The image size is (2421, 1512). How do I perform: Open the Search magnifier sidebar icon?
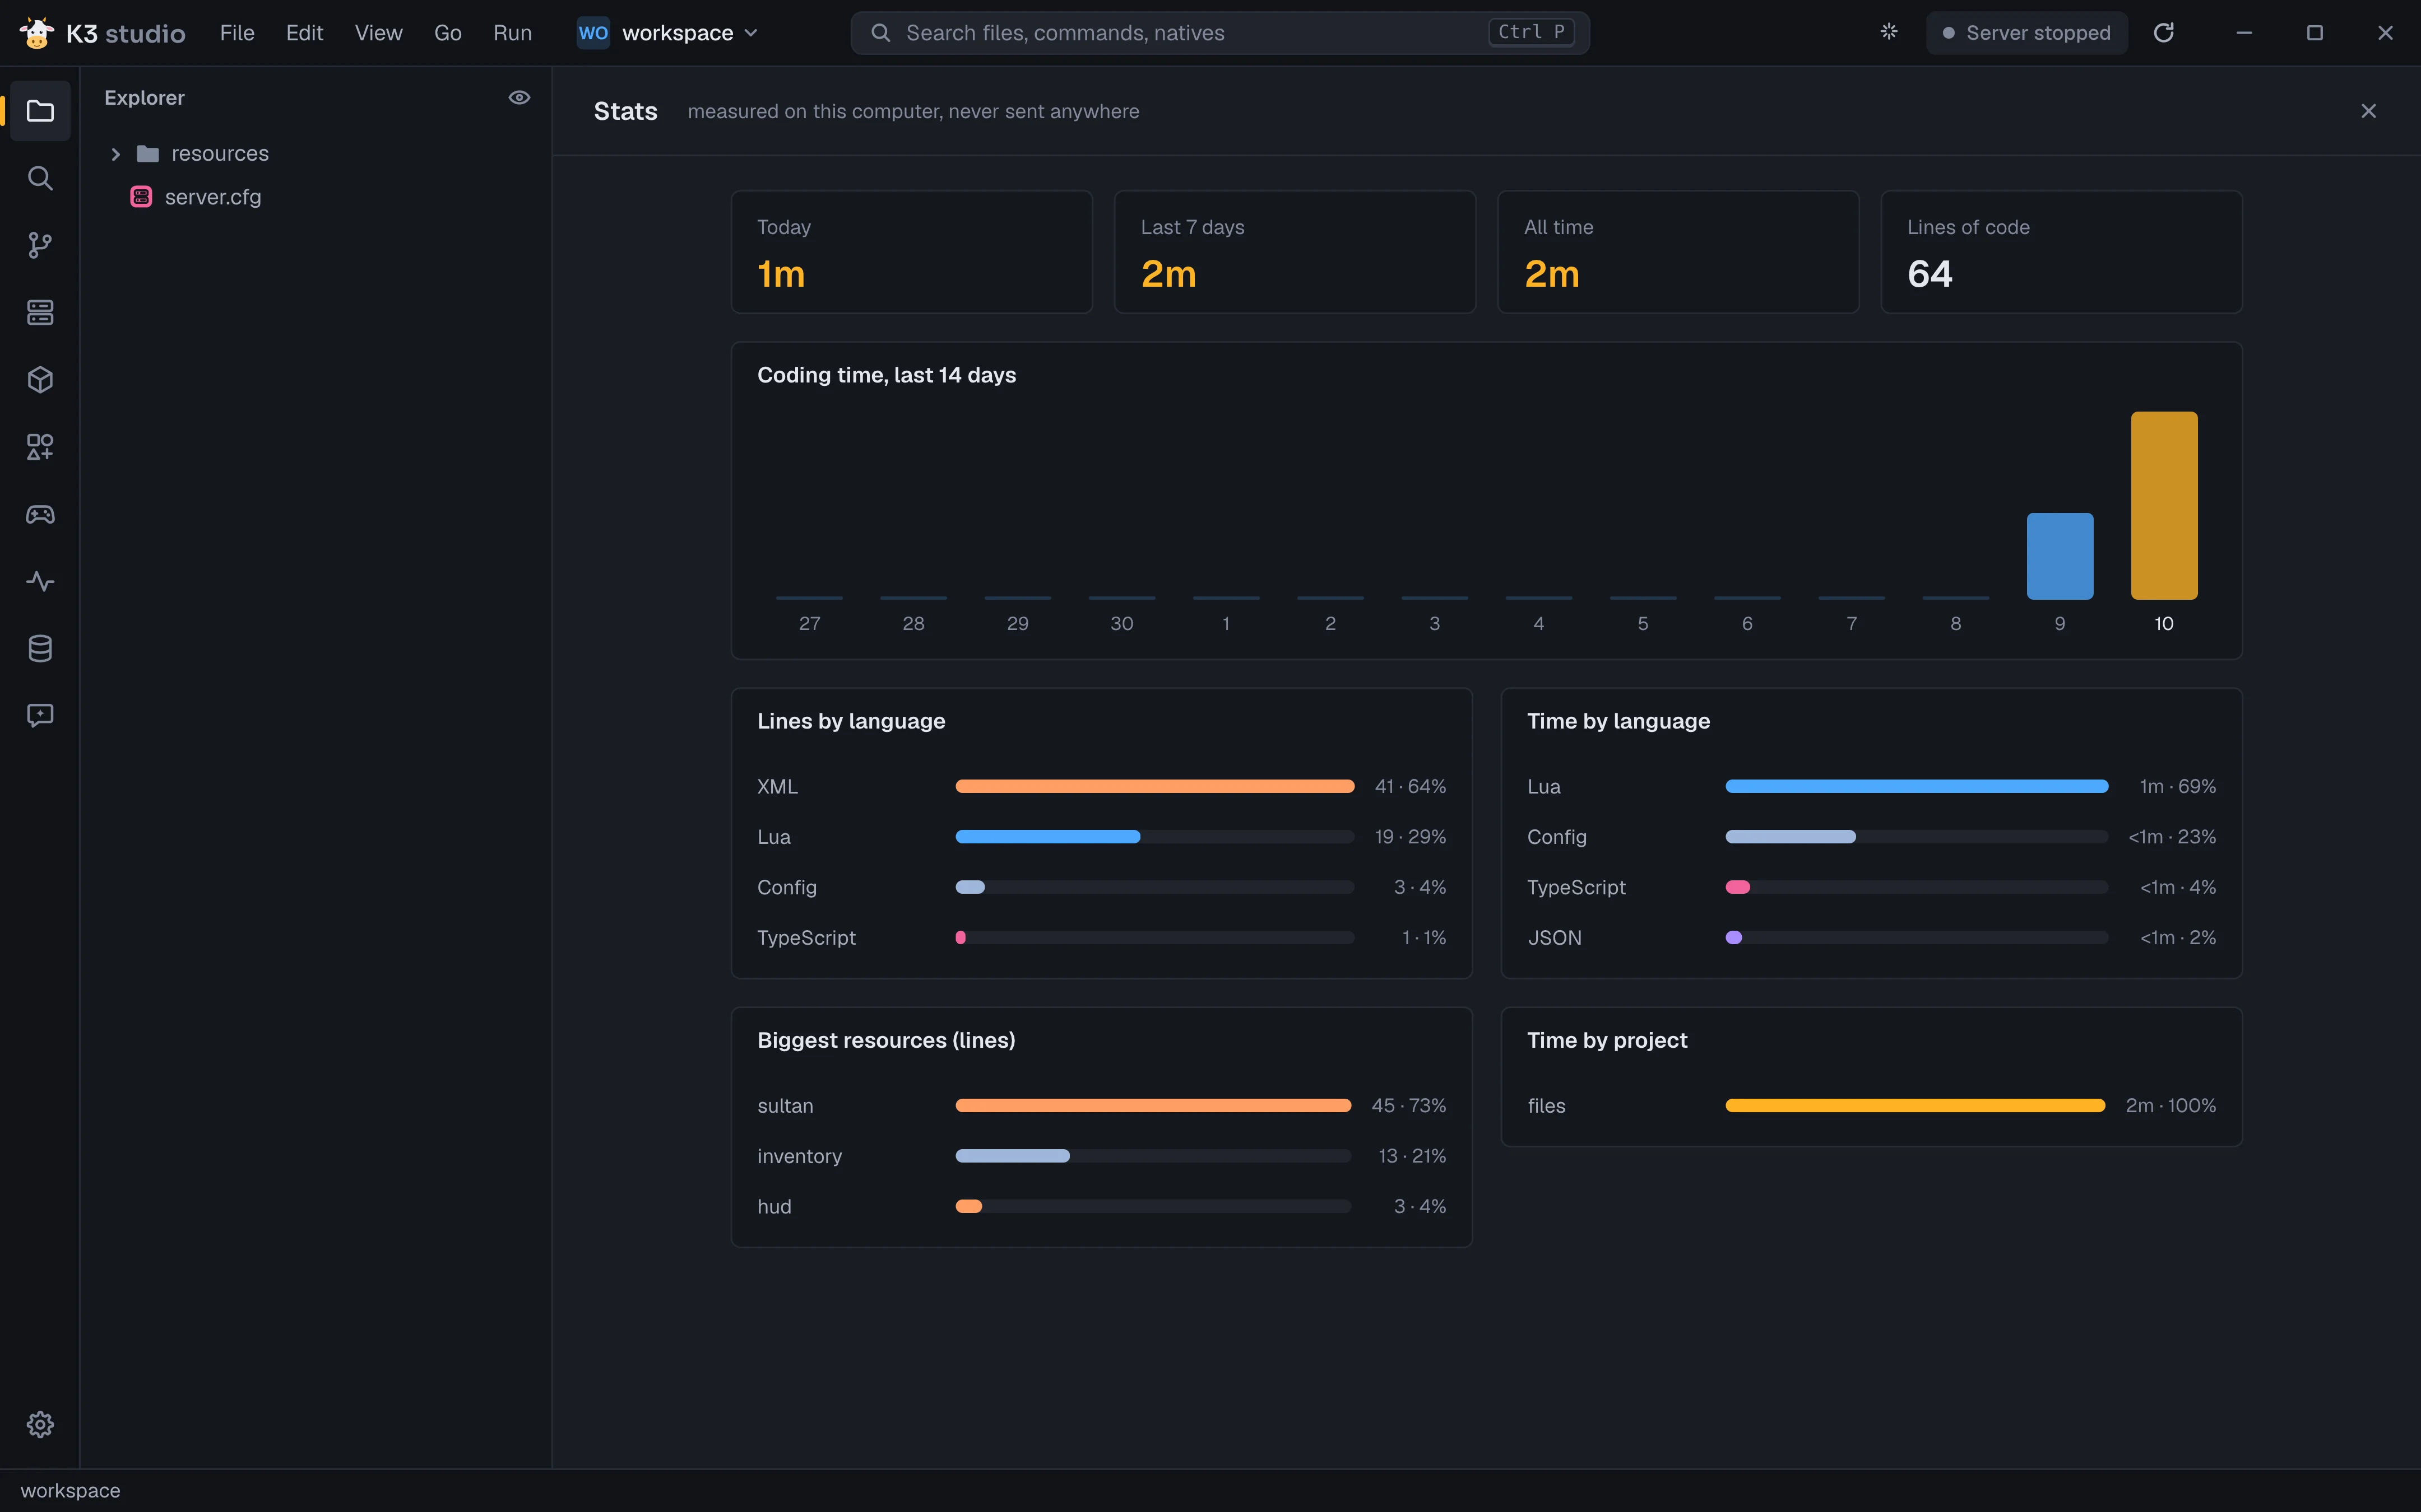(x=40, y=178)
